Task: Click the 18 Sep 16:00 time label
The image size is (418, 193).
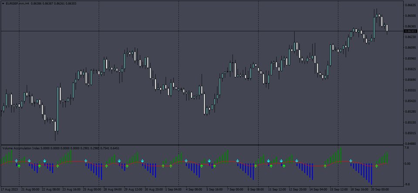Action: (359, 189)
